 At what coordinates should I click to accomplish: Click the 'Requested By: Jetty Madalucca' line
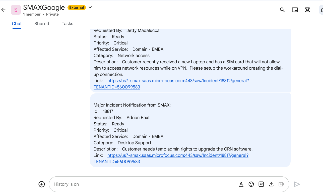[x=126, y=30]
